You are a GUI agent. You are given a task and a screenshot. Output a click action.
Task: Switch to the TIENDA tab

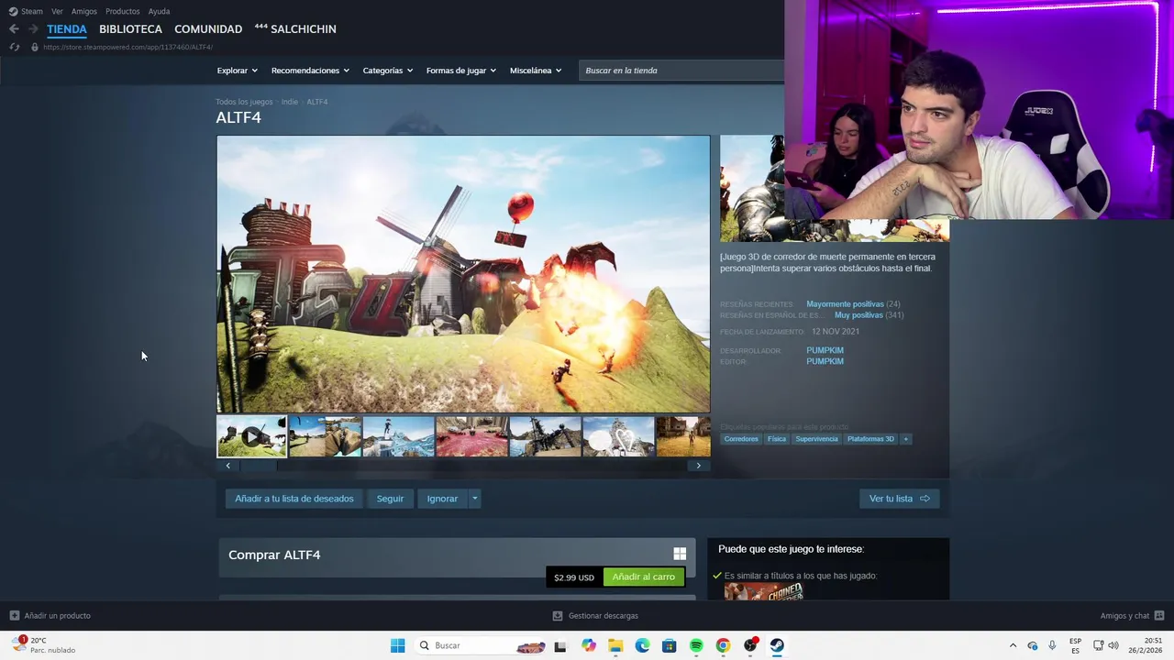pyautogui.click(x=67, y=29)
